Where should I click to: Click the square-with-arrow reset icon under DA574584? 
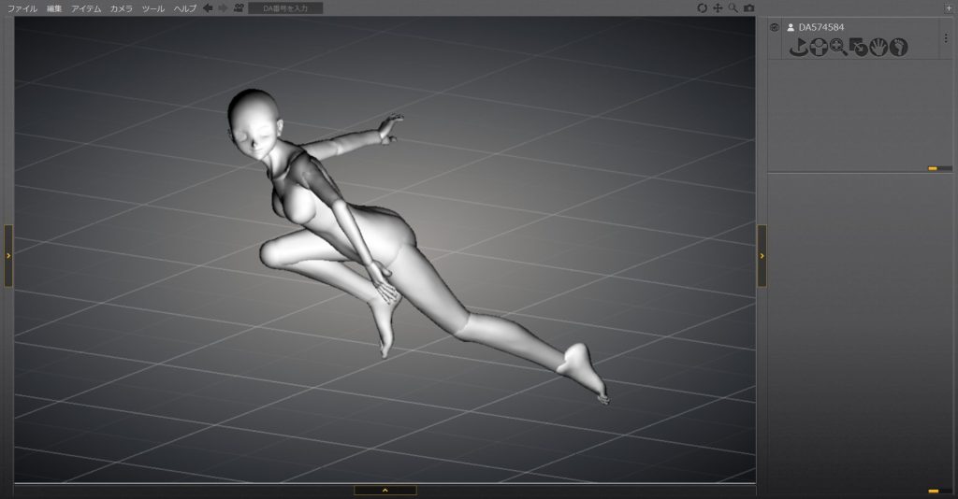(858, 47)
